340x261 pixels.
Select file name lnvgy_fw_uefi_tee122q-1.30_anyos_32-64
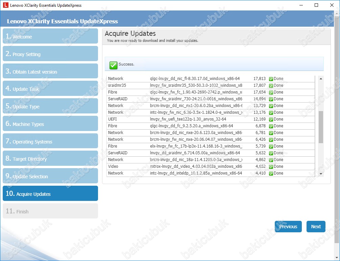[x=188, y=119]
